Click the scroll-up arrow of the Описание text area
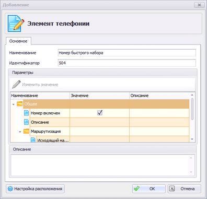This screenshot has height=199, width=207. pos(191,158)
